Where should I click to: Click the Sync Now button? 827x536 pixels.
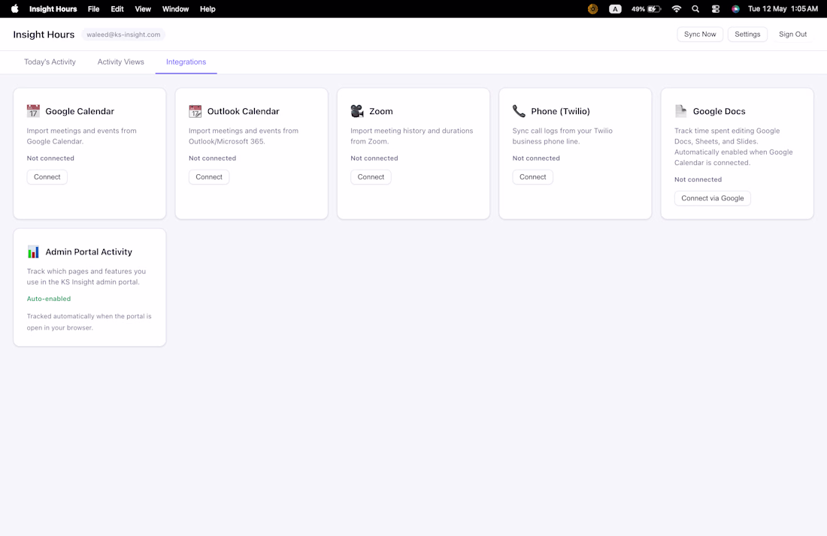pos(700,35)
